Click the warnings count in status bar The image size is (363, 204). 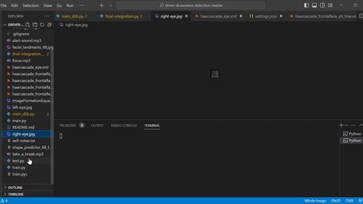[4, 201]
